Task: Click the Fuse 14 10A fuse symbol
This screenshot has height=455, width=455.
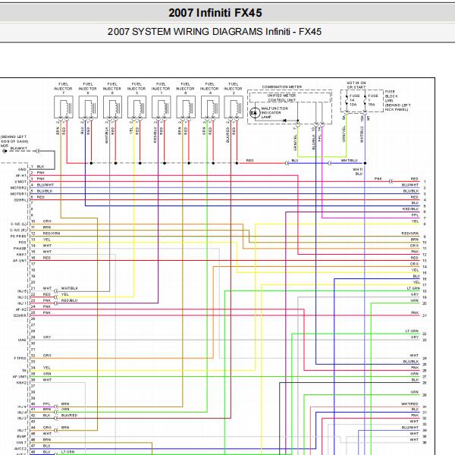Action: click(x=347, y=101)
